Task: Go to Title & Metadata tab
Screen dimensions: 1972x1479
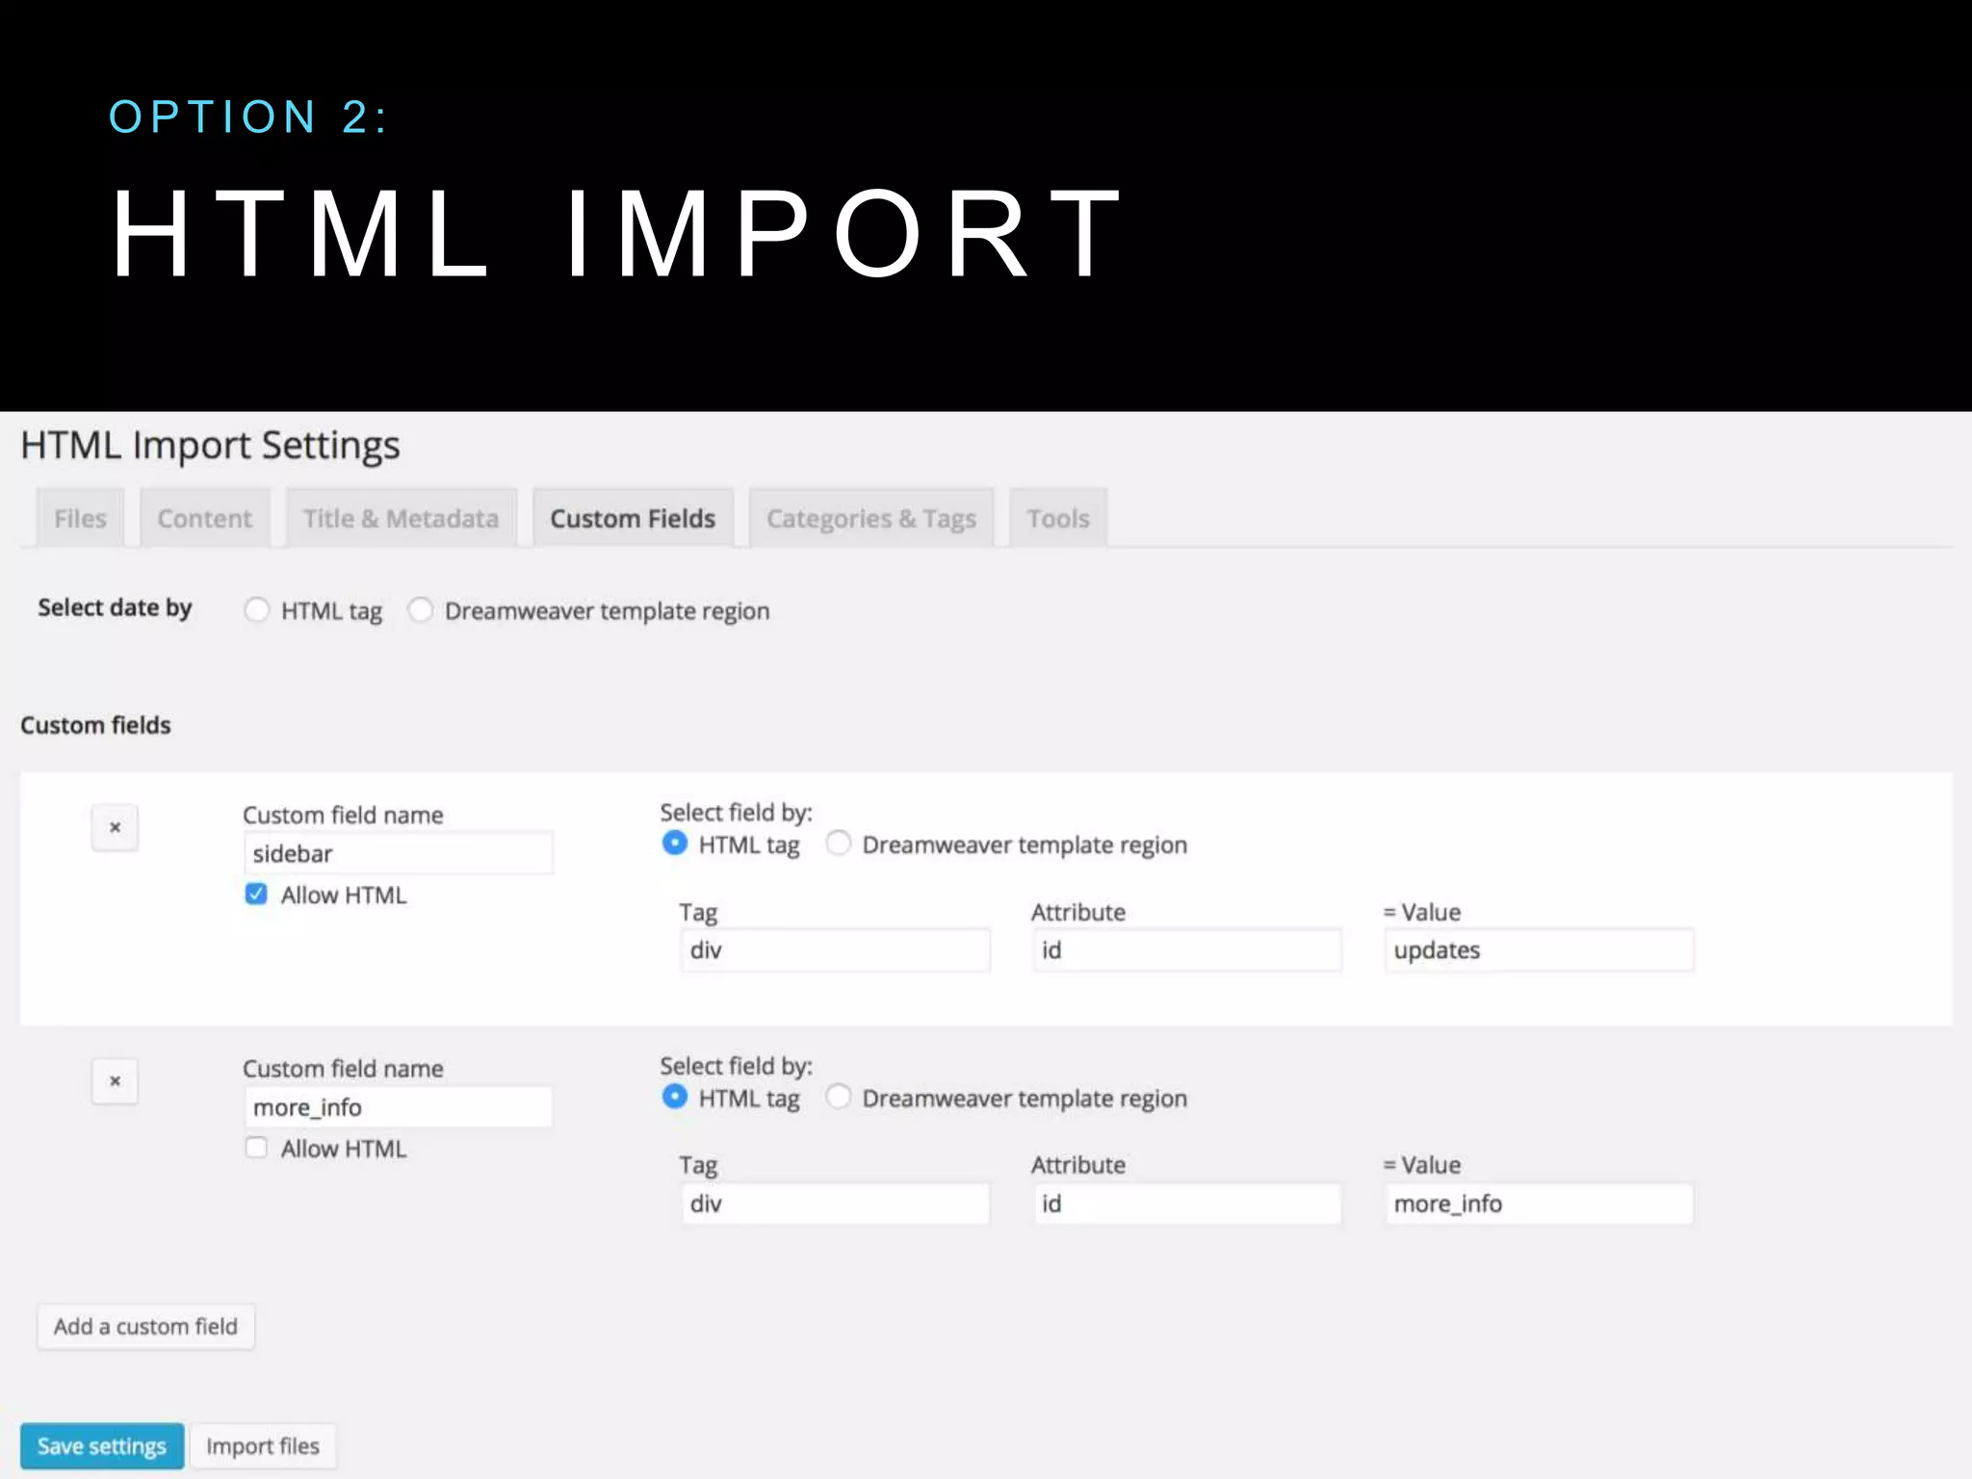Action: coord(401,518)
